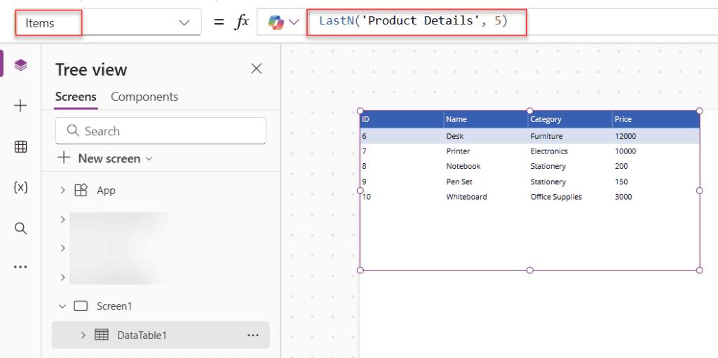Click the 10000 price cell
The height and width of the screenshot is (358, 718).
coord(625,151)
